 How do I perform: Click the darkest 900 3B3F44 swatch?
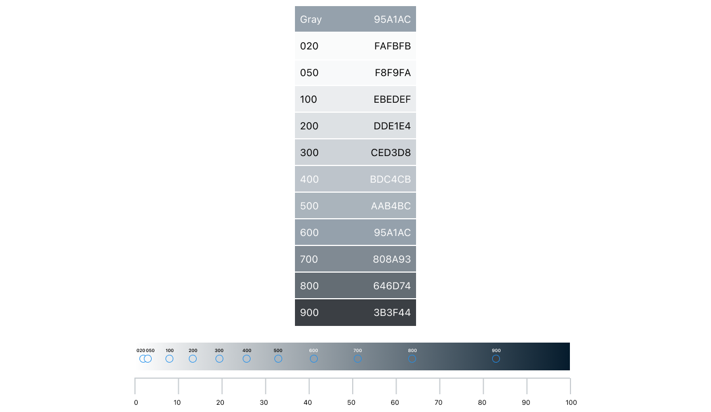tap(355, 312)
